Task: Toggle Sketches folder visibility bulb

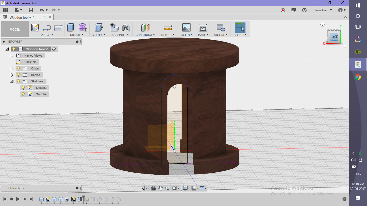Action: 19,81
